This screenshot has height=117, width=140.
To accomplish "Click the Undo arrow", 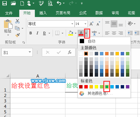I will (59, 3).
